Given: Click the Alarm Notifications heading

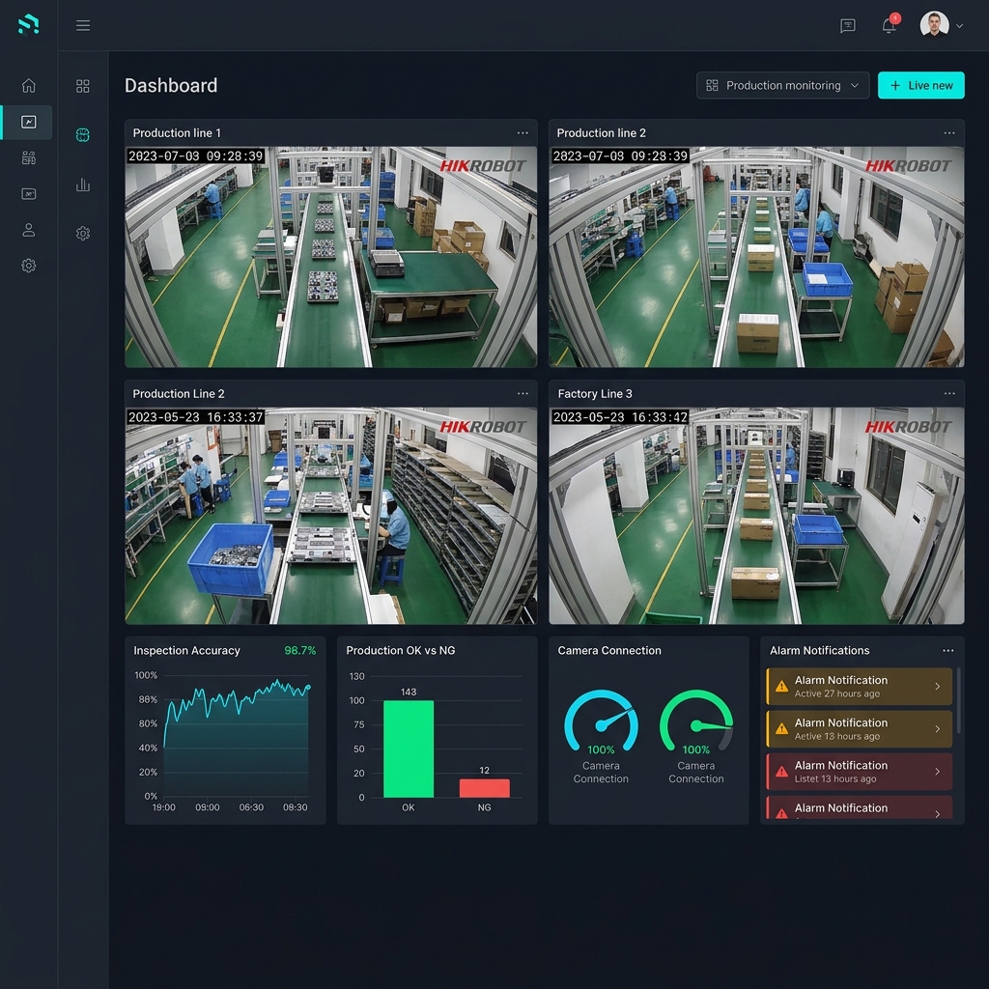Looking at the screenshot, I should tap(819, 650).
